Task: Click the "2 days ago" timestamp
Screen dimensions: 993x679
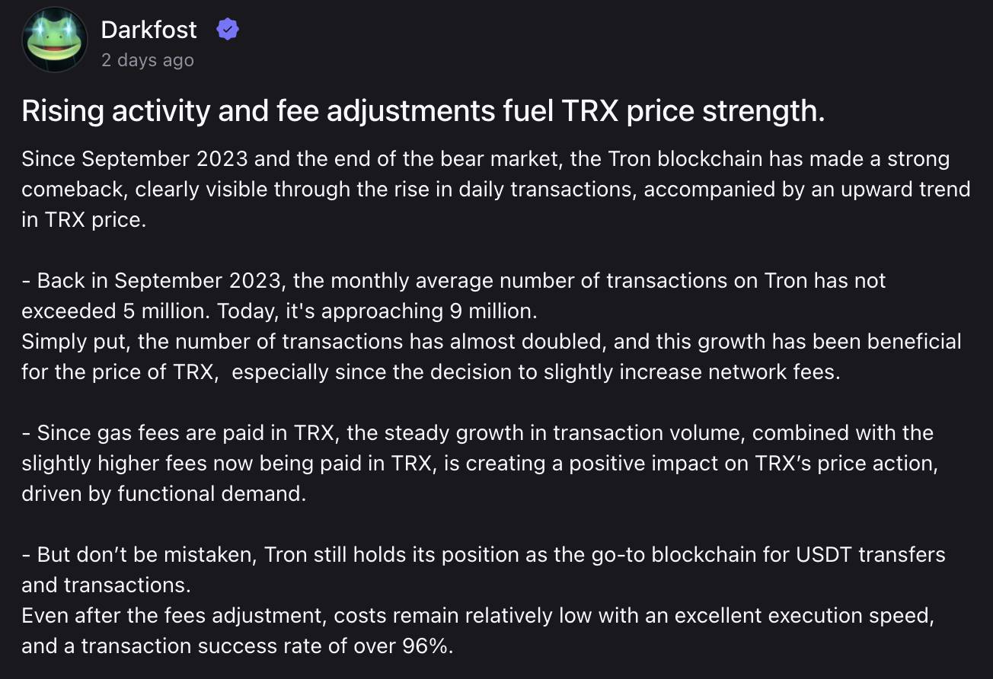Action: (x=148, y=60)
